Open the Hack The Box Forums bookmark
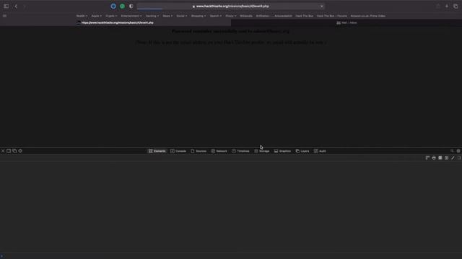The width and height of the screenshot is (462, 259). click(332, 16)
